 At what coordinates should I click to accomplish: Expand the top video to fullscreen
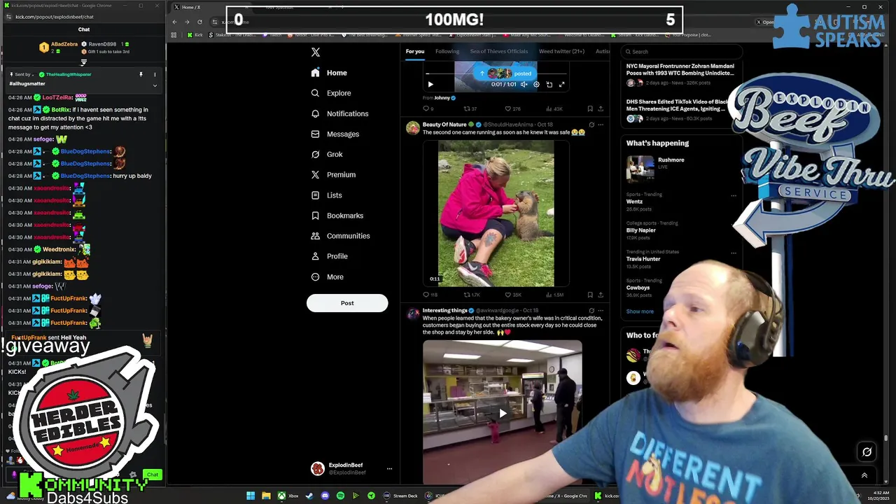point(561,84)
